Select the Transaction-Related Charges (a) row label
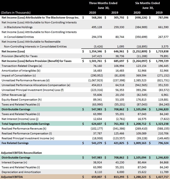 (22, 66)
